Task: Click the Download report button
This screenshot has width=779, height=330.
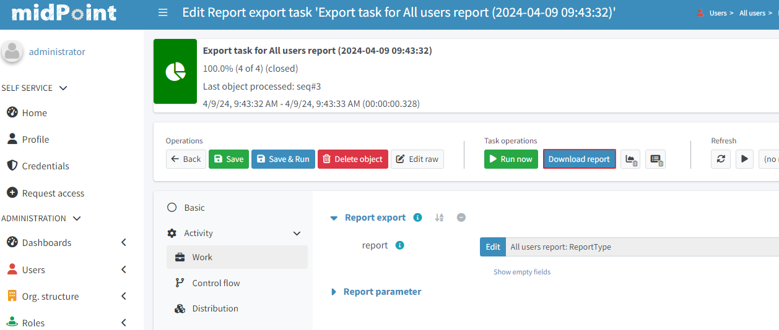Action: point(579,159)
